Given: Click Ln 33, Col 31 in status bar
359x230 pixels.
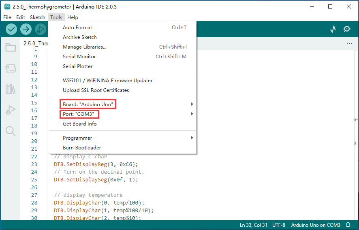Looking at the screenshot, I should [254, 225].
